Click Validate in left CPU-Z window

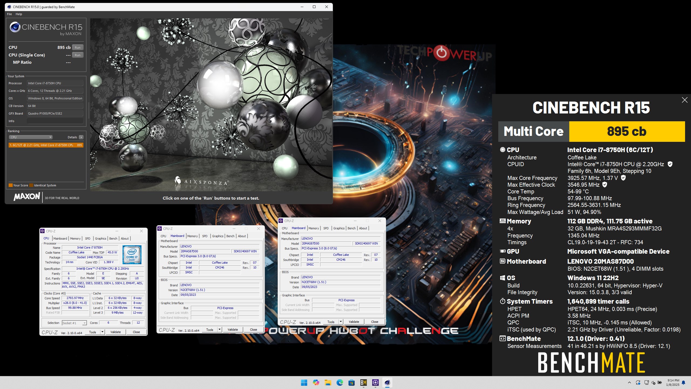(116, 332)
